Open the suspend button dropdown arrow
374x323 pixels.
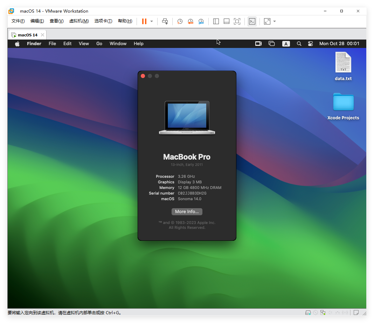(151, 21)
